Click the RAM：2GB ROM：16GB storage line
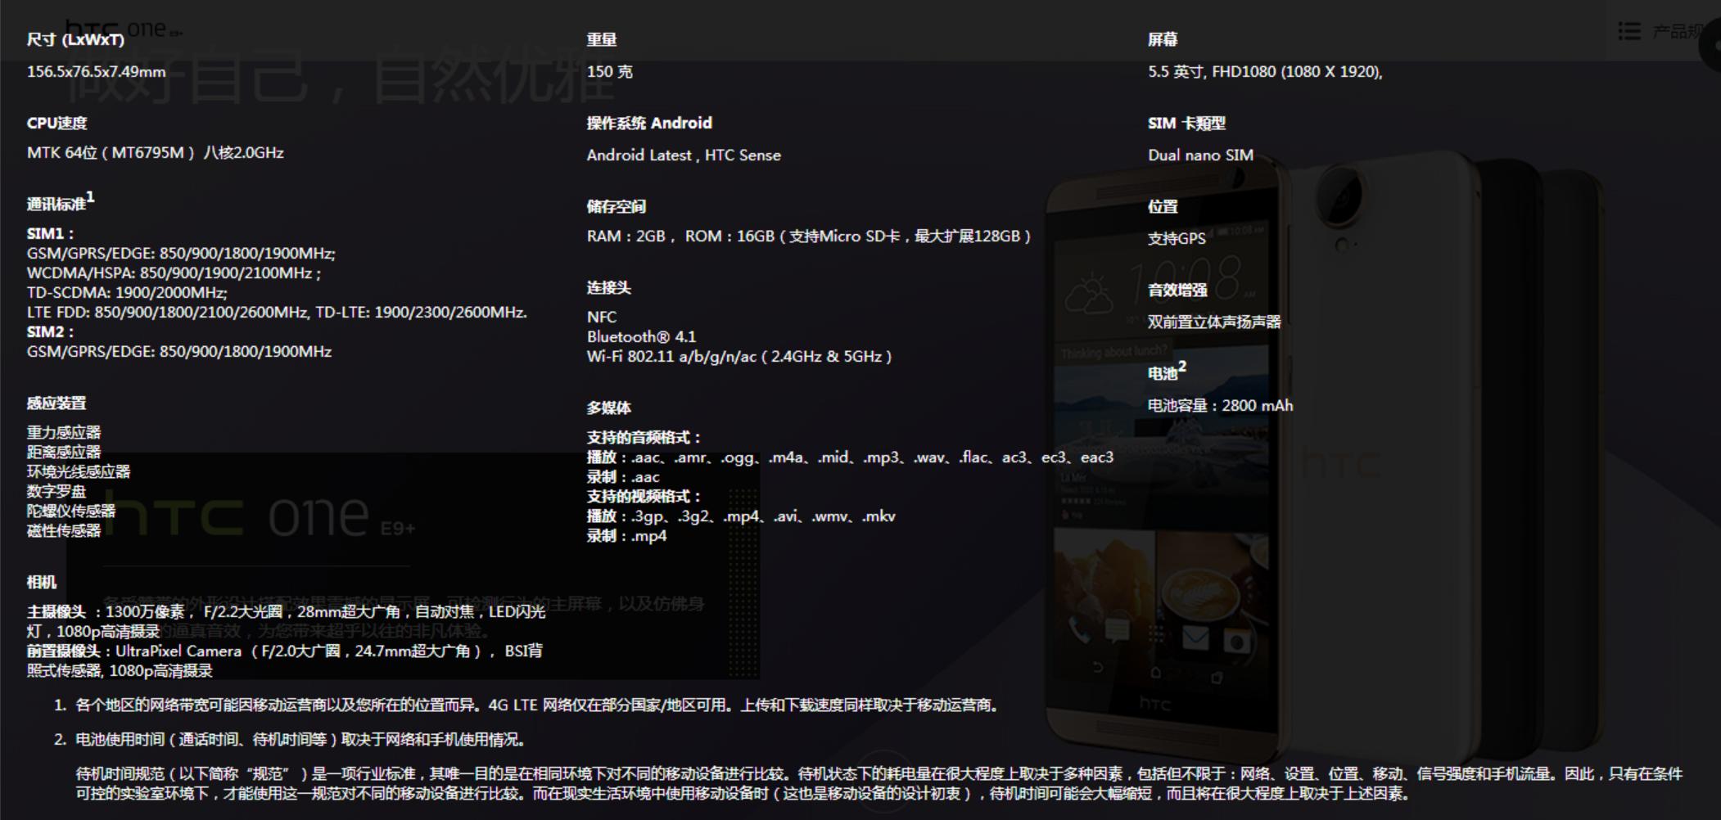1721x820 pixels. tap(809, 237)
